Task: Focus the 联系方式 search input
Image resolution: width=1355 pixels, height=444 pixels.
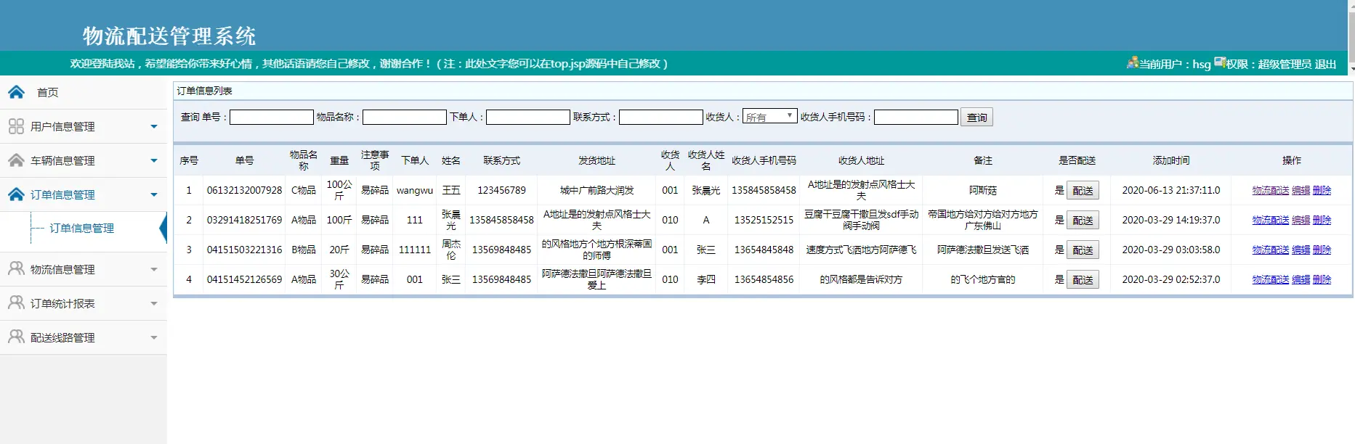Action: click(661, 117)
